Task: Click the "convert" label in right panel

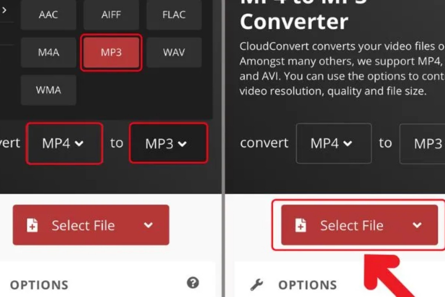Action: click(x=264, y=143)
